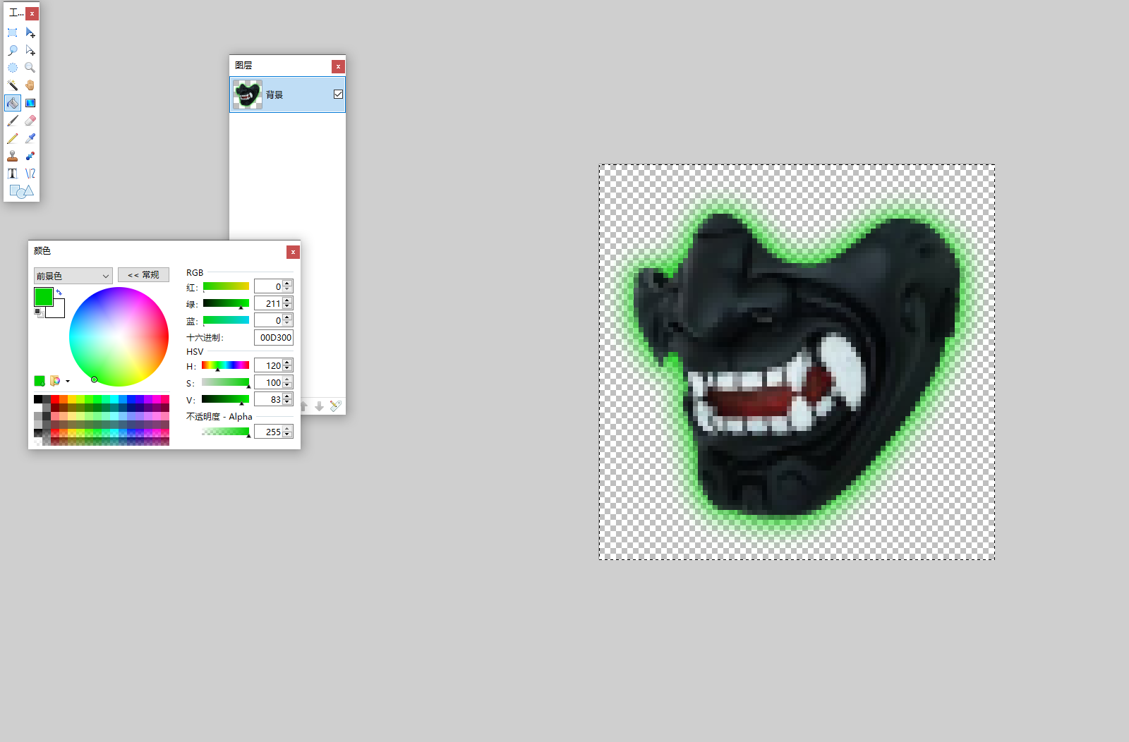The width and height of the screenshot is (1129, 742).
Task: Pick the Eraser tool
Action: (x=30, y=121)
